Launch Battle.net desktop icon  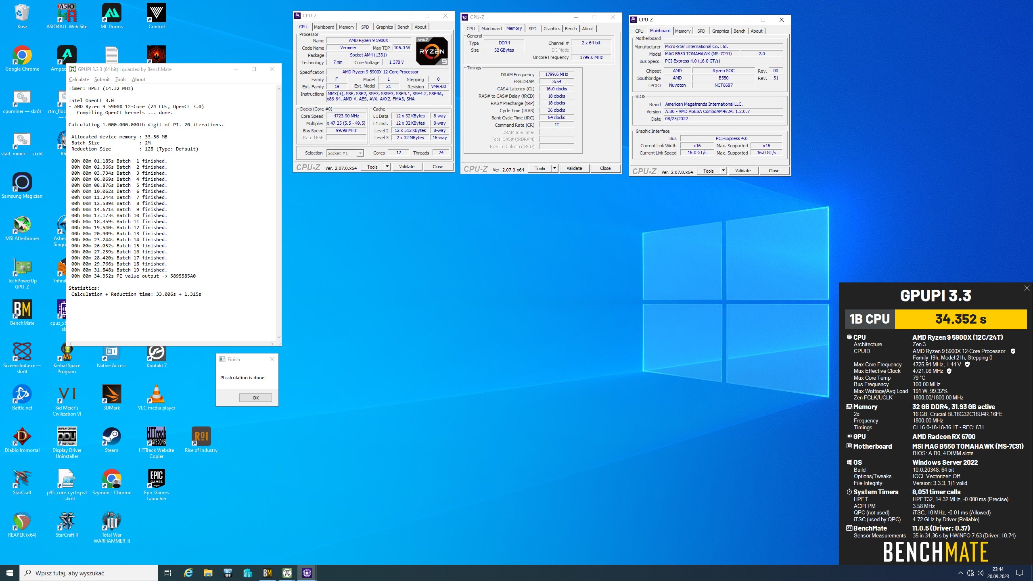pyautogui.click(x=22, y=397)
